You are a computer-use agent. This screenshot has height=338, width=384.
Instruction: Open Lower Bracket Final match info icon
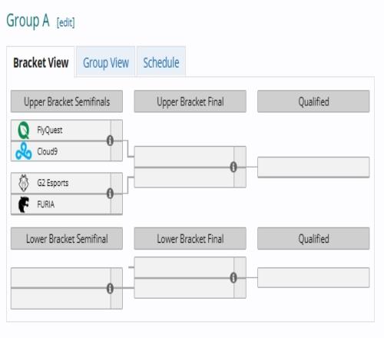(x=233, y=277)
